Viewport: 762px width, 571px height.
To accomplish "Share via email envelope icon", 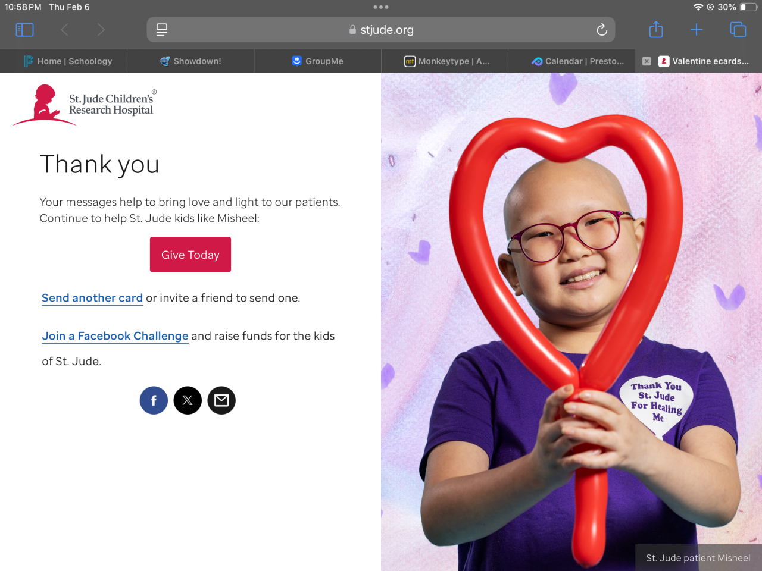I will (x=221, y=400).
